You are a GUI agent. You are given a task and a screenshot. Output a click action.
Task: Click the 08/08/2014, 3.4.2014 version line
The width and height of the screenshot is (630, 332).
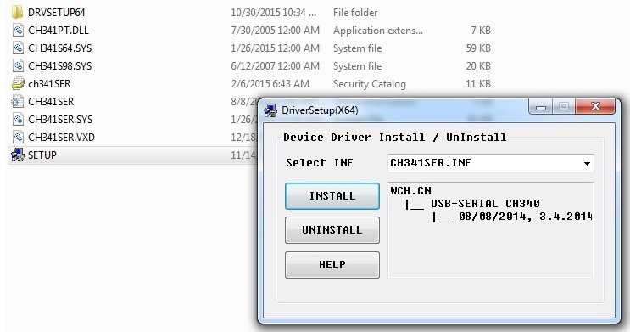pos(525,217)
